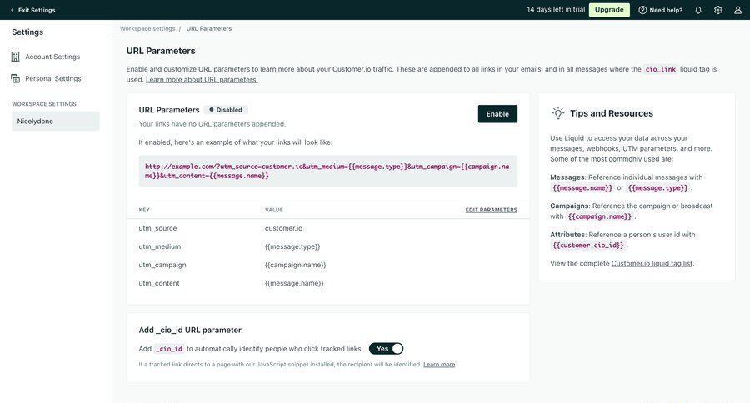This screenshot has width=750, height=403.
Task: Toggle the _cio_id Yes switch
Action: tap(386, 349)
